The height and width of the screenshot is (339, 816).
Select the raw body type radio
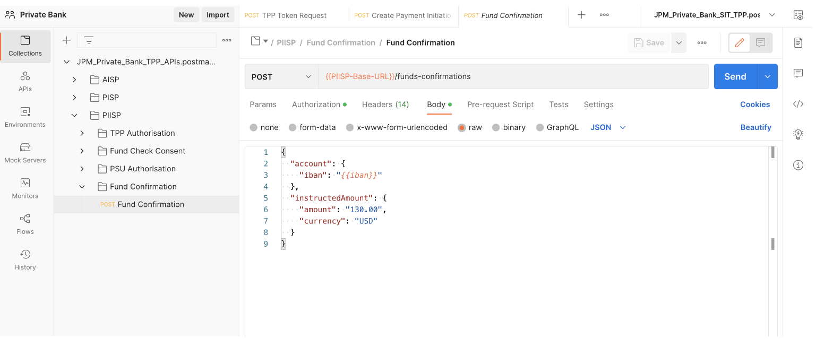[x=462, y=127]
